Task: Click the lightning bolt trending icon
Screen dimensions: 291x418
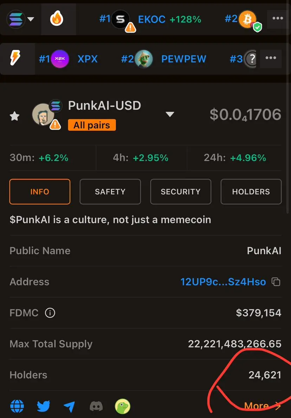Action: (x=15, y=58)
